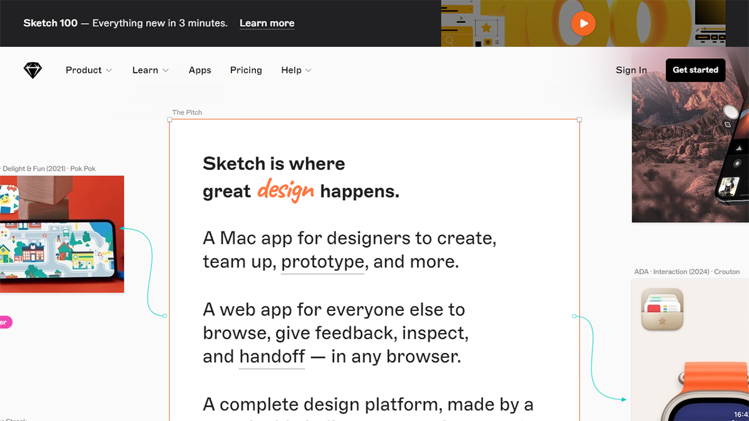Viewport: 749px width, 421px height.
Task: Click the right connector node on artboard
Action: pyautogui.click(x=574, y=316)
